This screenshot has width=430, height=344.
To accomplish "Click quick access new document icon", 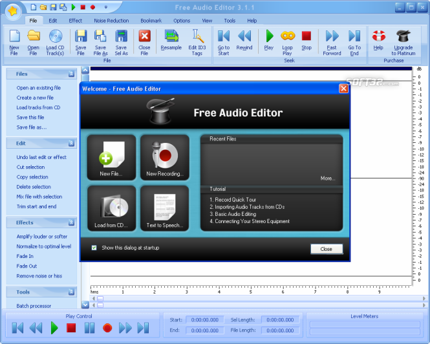I will [34, 7].
